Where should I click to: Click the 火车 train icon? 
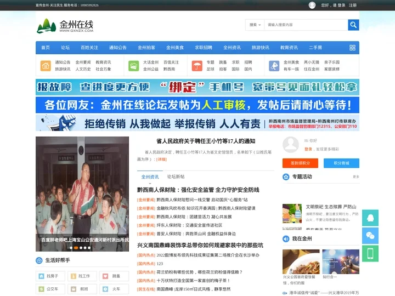105,289
